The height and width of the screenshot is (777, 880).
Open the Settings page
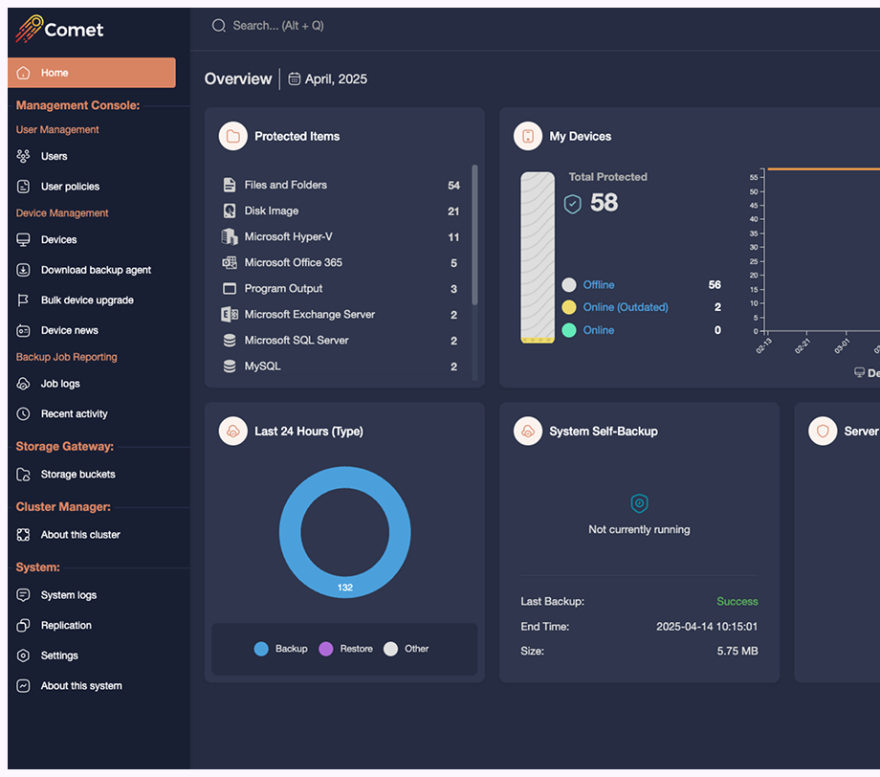59,655
